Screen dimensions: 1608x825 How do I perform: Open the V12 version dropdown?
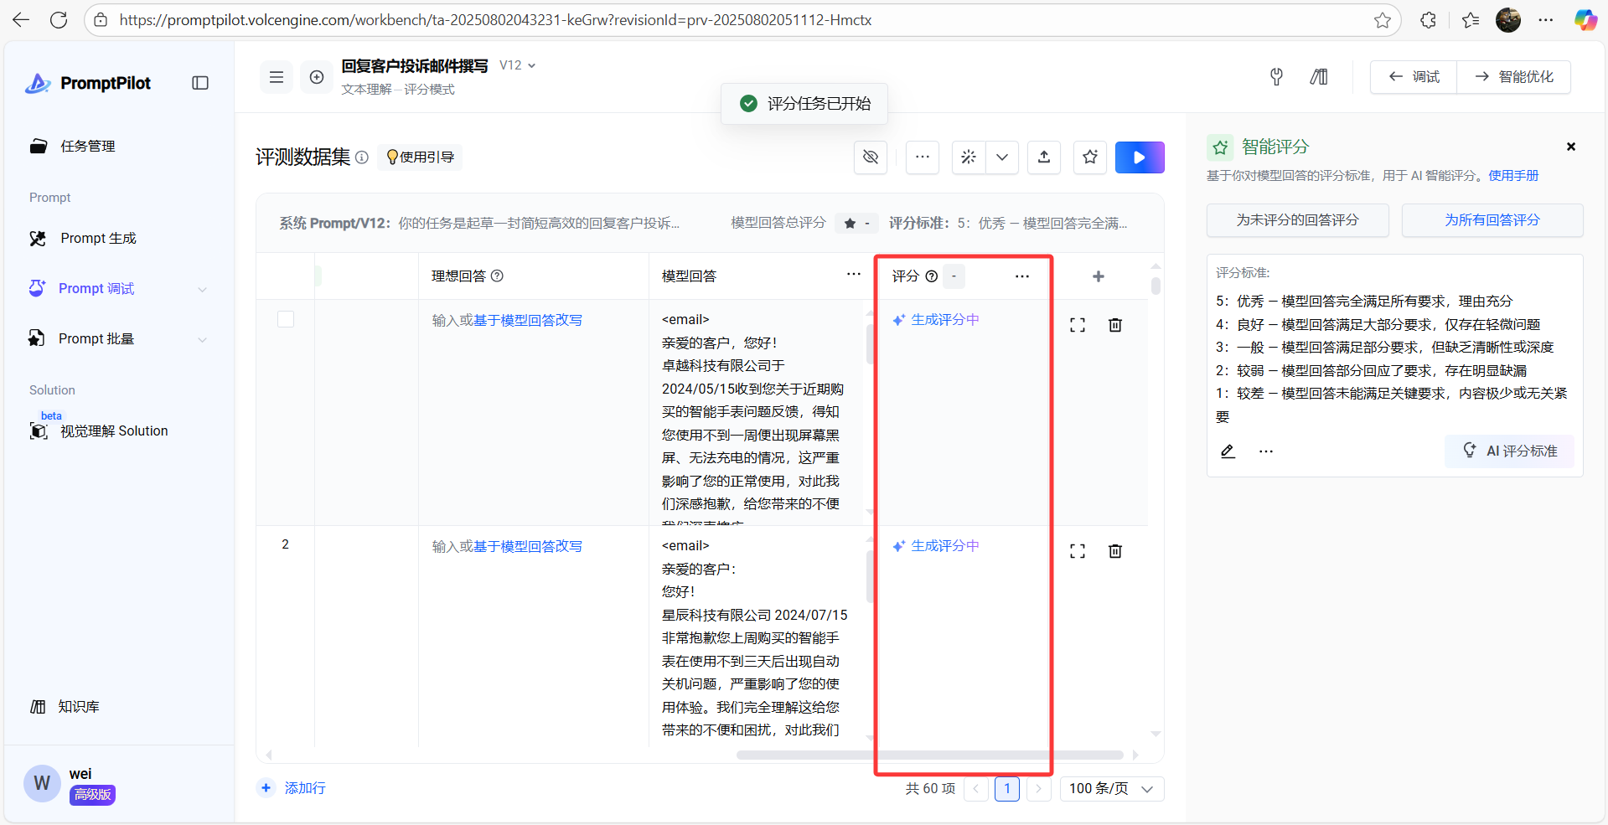click(x=518, y=65)
